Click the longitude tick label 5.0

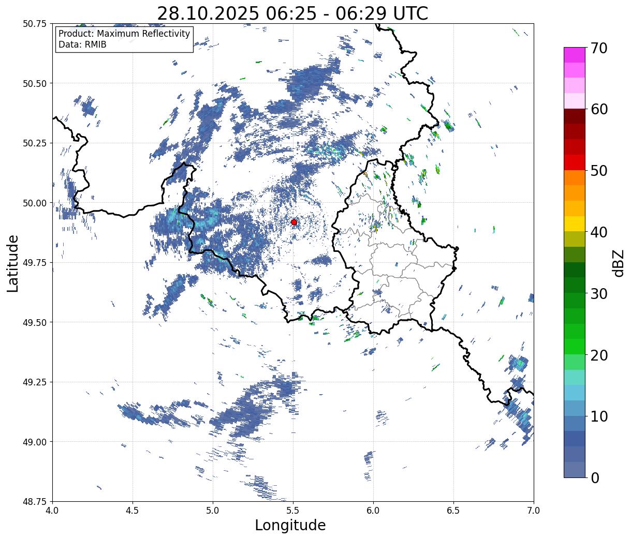pos(213,511)
